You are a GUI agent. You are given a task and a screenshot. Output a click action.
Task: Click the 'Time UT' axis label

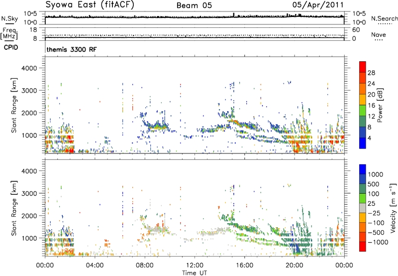pos(195,273)
